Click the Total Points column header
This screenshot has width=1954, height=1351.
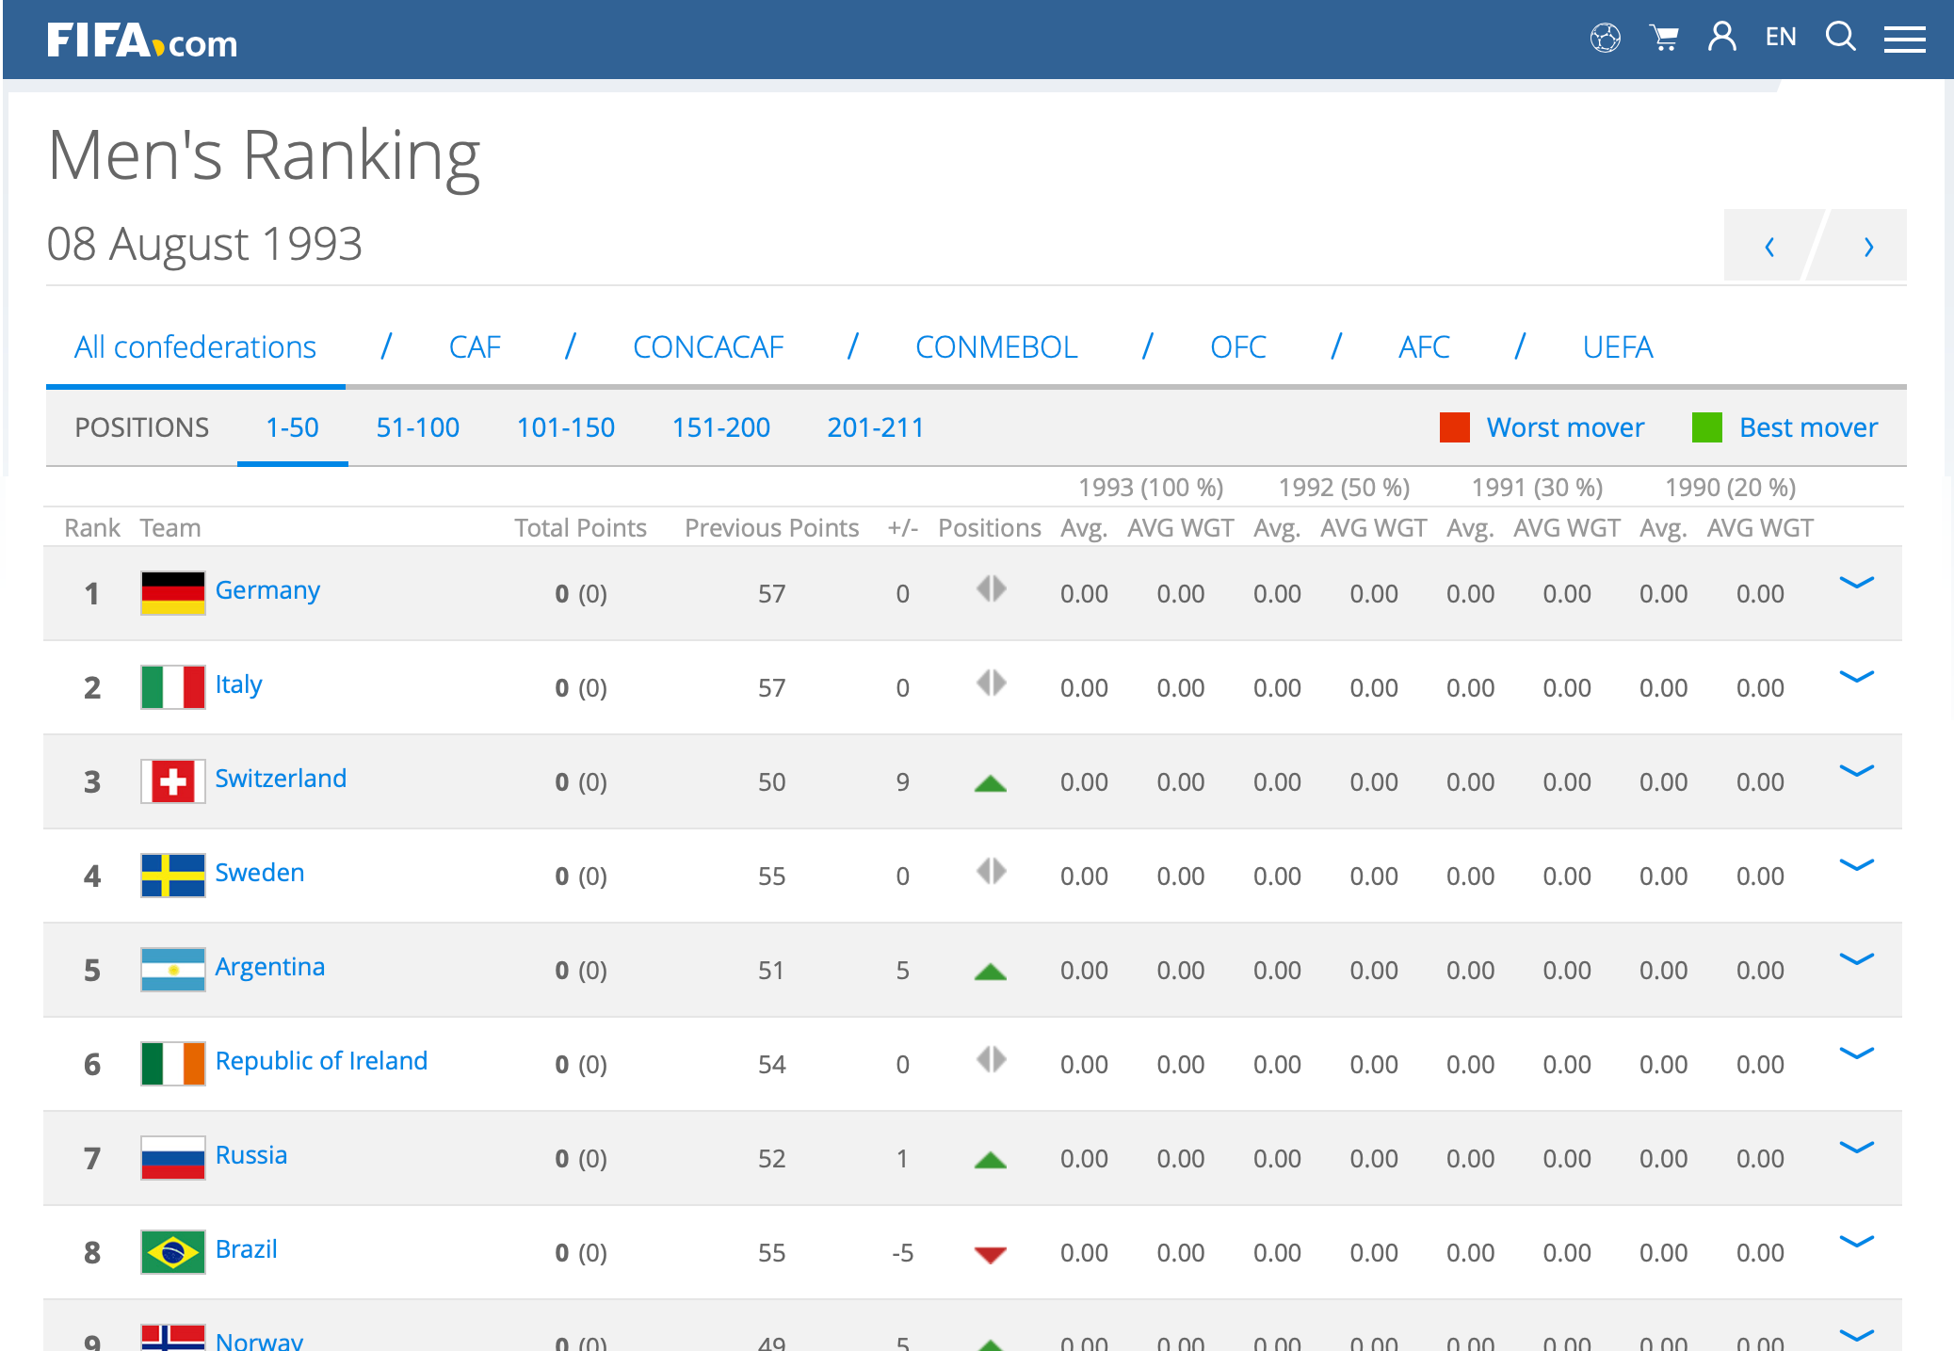[580, 528]
